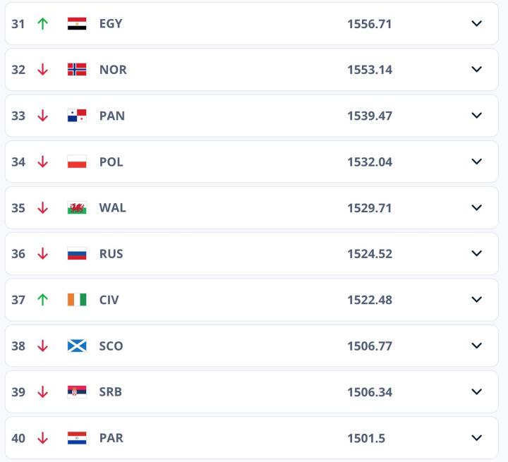The width and height of the screenshot is (508, 462).
Task: Click Panama's points value 1539.47
Action: click(370, 116)
